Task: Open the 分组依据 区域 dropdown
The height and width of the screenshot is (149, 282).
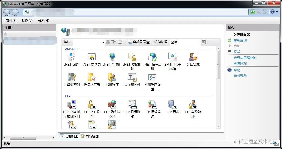Action: pyautogui.click(x=185, y=42)
